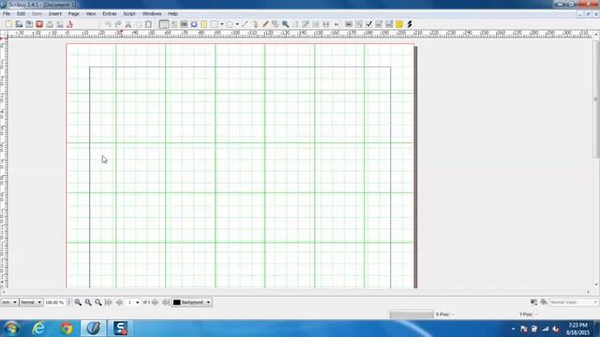Go to the last page button
600x337 pixels.
(x=165, y=302)
